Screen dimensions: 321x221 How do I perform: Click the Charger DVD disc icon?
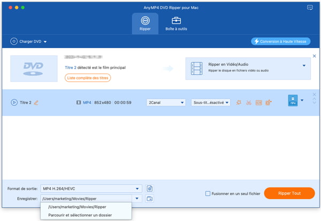(14, 42)
